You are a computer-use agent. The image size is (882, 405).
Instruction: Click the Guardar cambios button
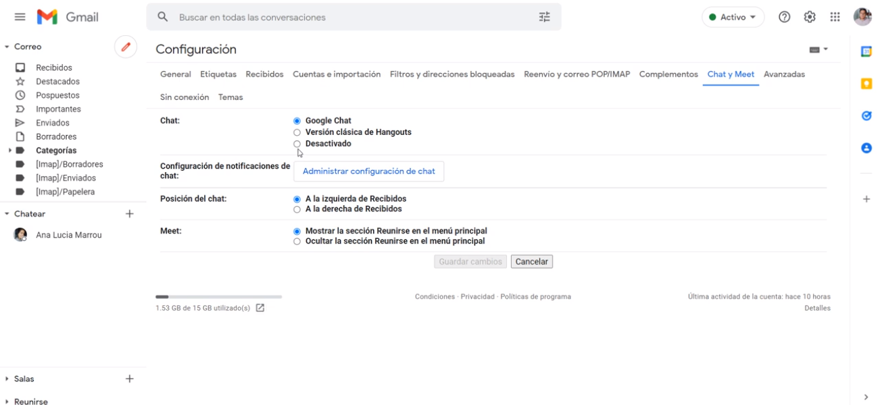(470, 261)
